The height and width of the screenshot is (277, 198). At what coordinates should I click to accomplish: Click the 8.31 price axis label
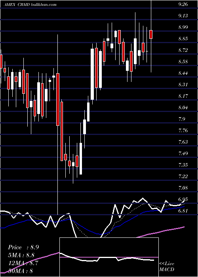click(183, 85)
